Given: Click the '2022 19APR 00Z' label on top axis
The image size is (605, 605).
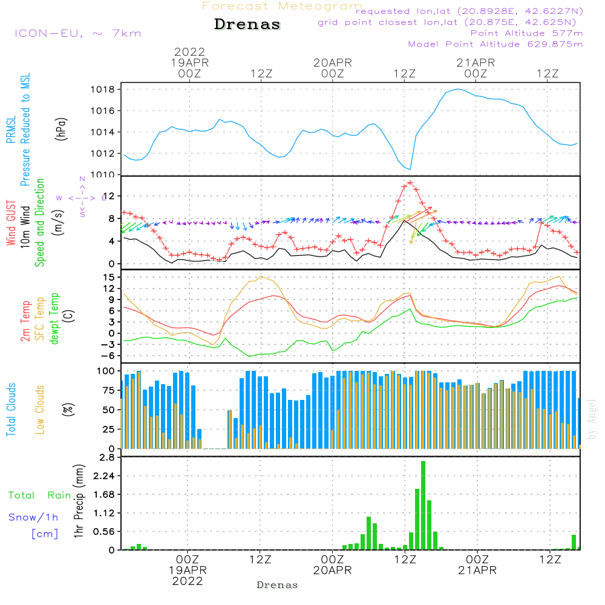Looking at the screenshot, I should coord(189,62).
